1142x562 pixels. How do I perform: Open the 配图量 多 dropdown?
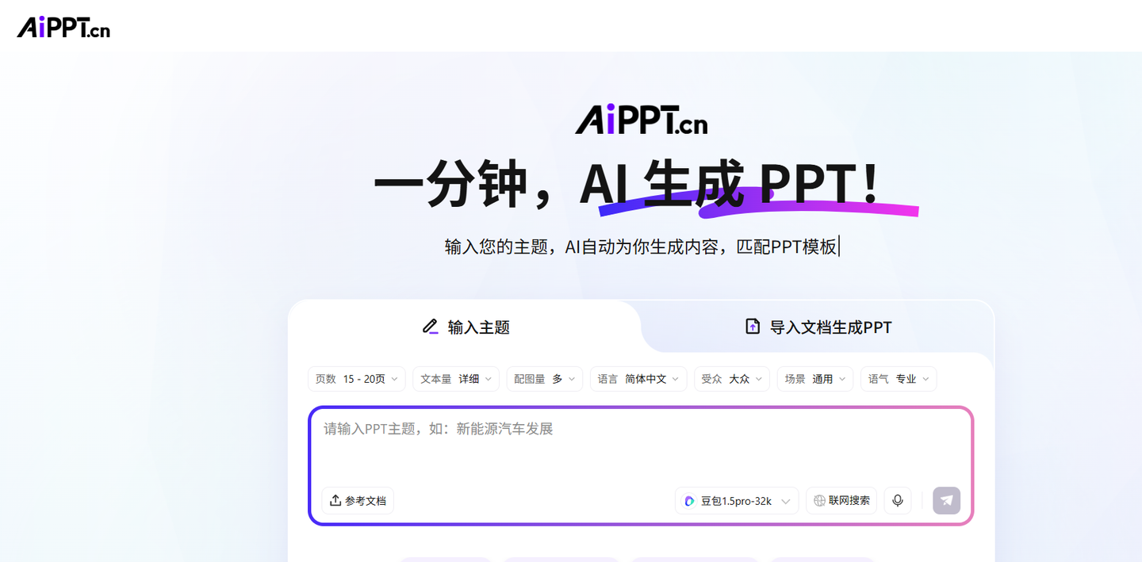tap(545, 379)
